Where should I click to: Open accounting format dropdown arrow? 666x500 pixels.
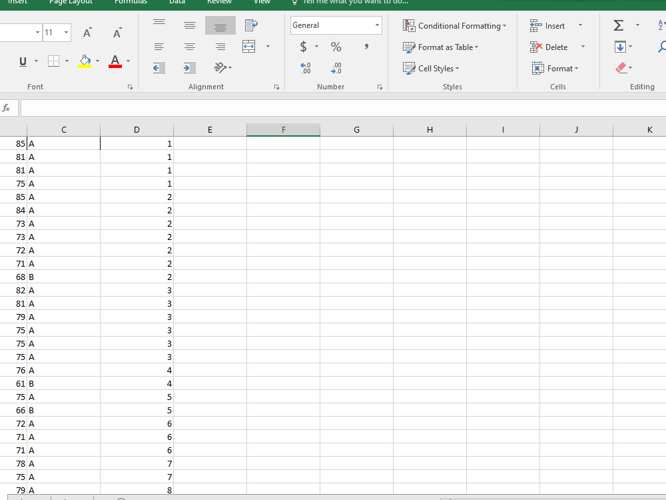[316, 47]
